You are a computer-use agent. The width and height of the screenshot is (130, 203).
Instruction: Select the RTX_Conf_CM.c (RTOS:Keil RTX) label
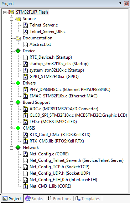pos(60,135)
